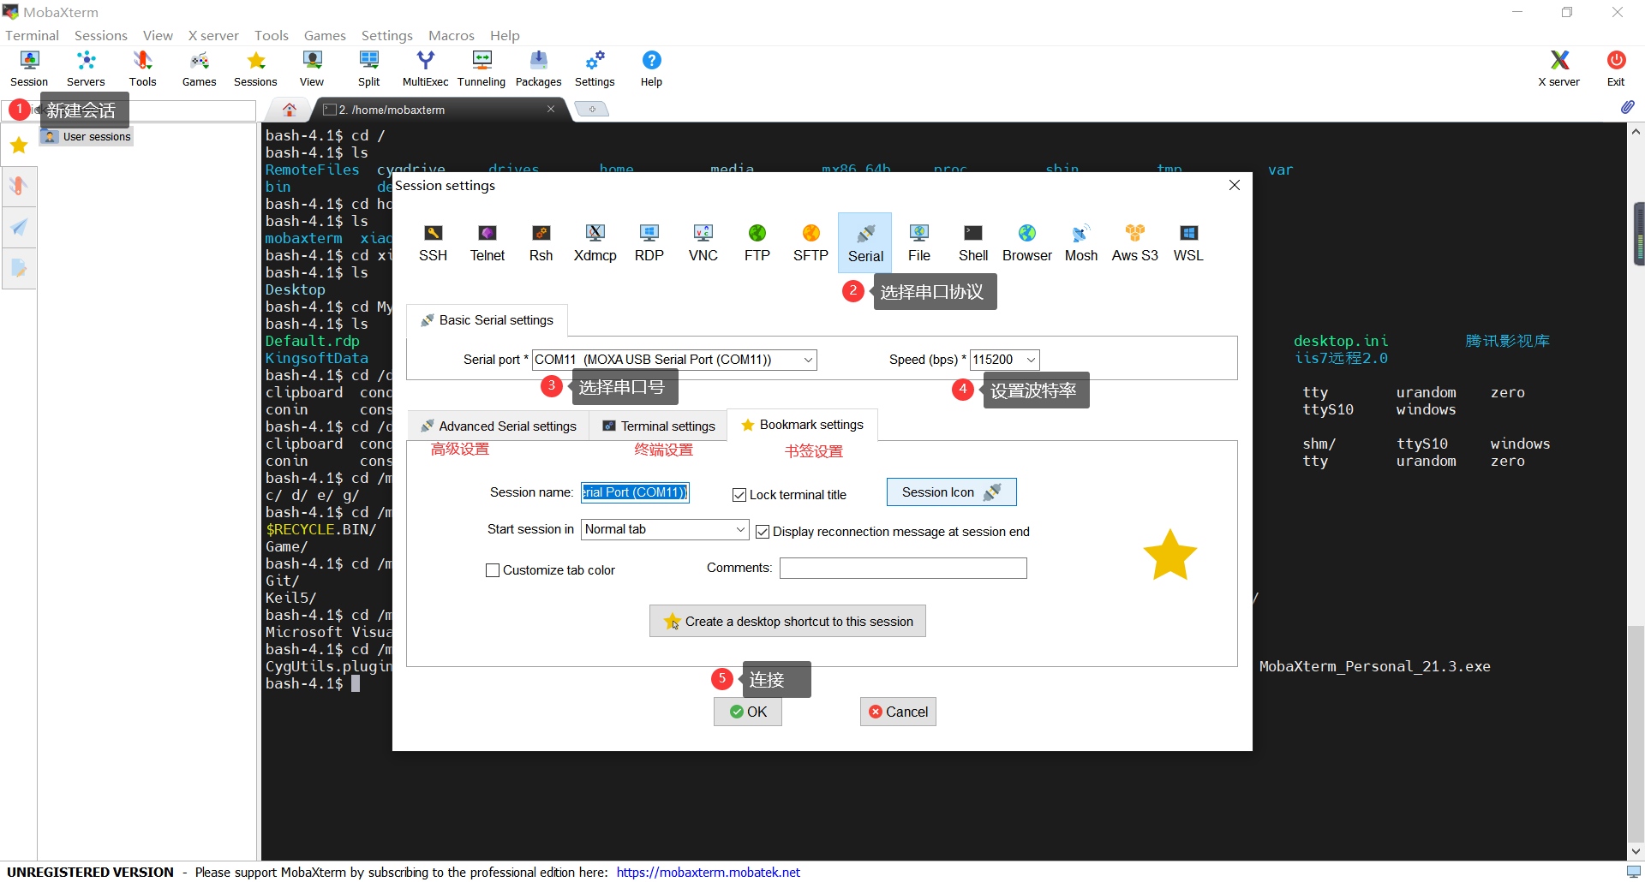Screen dimensions: 1645x882
Task: Select the FTP session type
Action: (757, 243)
